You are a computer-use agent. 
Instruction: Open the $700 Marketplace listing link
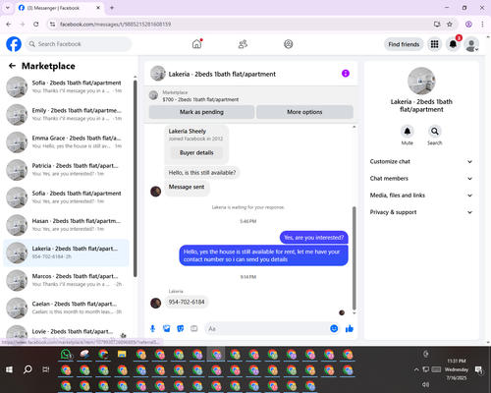click(200, 99)
